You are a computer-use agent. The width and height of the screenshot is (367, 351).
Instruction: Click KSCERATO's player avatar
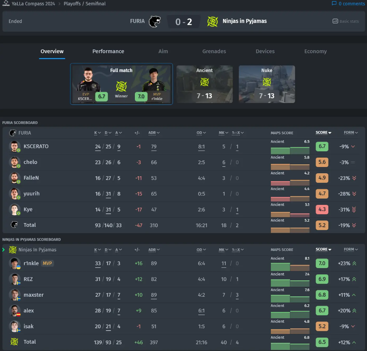point(14,146)
